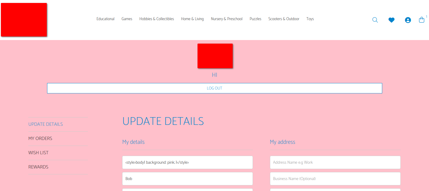The width and height of the screenshot is (429, 191).
Task: Open Rewards section in sidebar
Action: click(38, 167)
